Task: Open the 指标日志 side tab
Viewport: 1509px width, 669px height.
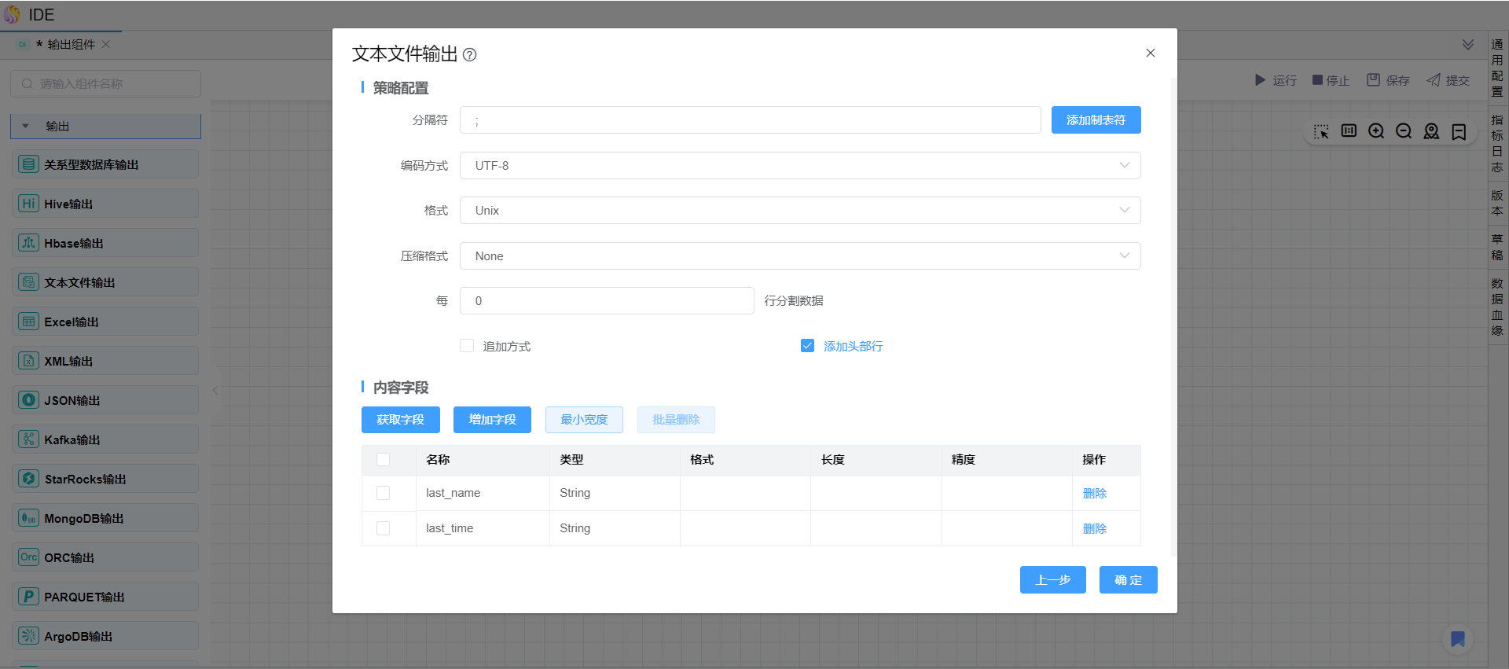Action: 1497,143
